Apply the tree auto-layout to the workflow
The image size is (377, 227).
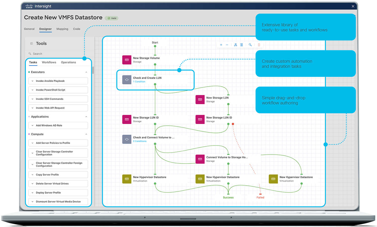pos(235,45)
